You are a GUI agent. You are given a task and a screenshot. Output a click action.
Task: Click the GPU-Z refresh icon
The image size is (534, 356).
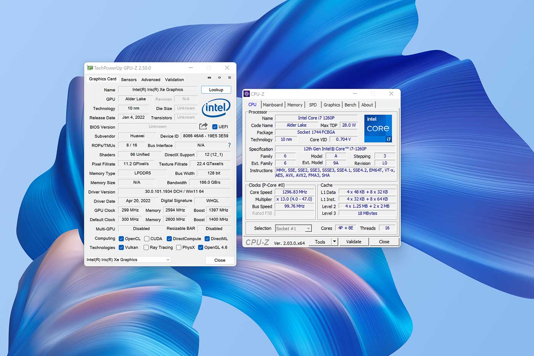coord(219,78)
